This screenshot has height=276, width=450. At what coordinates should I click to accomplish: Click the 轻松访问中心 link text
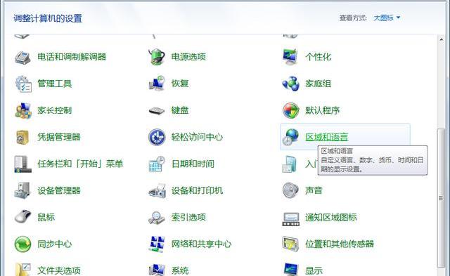(x=197, y=137)
